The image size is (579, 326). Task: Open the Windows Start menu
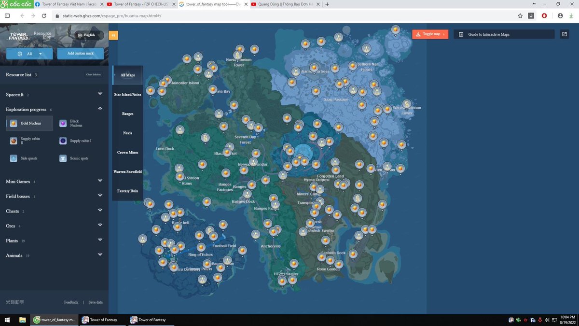point(7,320)
